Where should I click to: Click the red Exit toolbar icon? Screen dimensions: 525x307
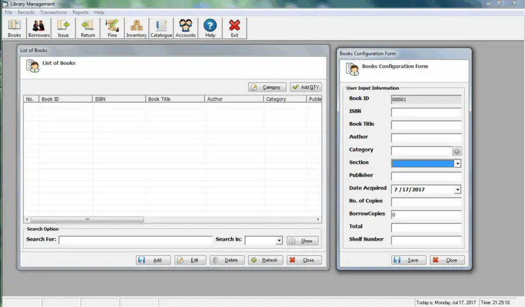(235, 28)
